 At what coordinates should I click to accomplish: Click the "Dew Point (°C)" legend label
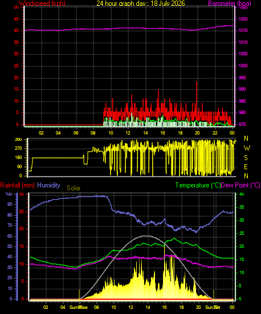tap(240, 185)
